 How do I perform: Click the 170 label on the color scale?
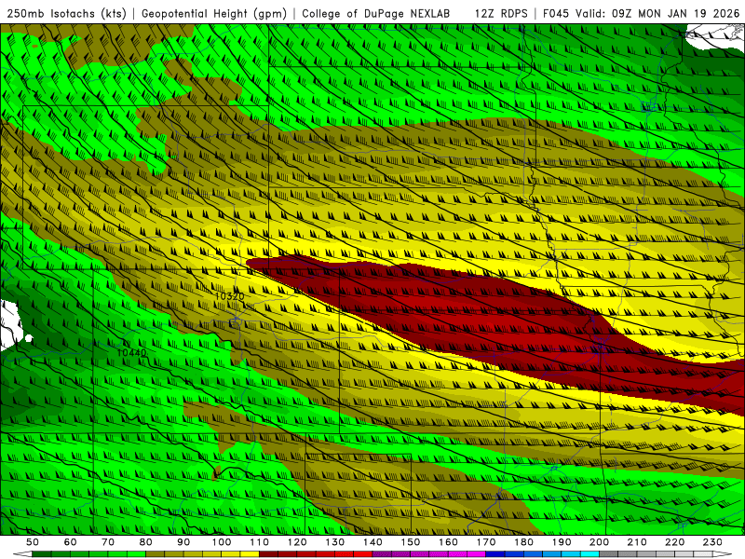click(486, 542)
